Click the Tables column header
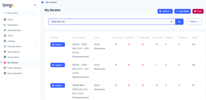Screen dimensions: 206x100 tap(195, 38)
